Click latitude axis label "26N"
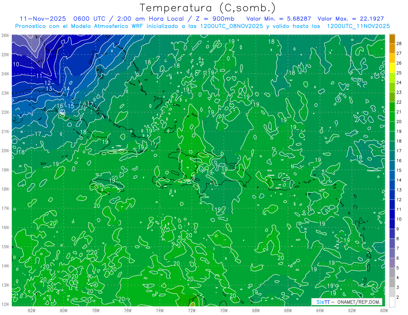 5,35
